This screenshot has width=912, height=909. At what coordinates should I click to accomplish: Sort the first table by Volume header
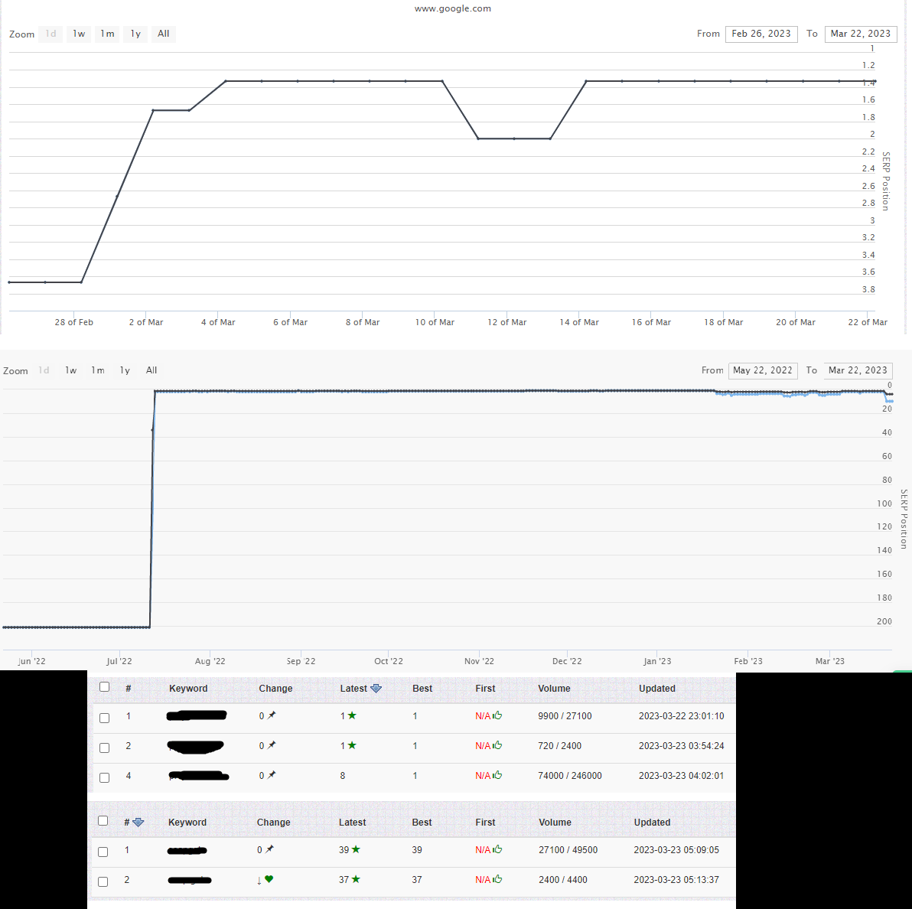coord(554,689)
